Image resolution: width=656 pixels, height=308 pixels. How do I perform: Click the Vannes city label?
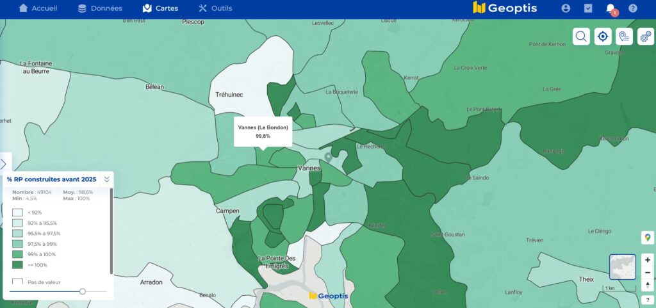(x=309, y=168)
